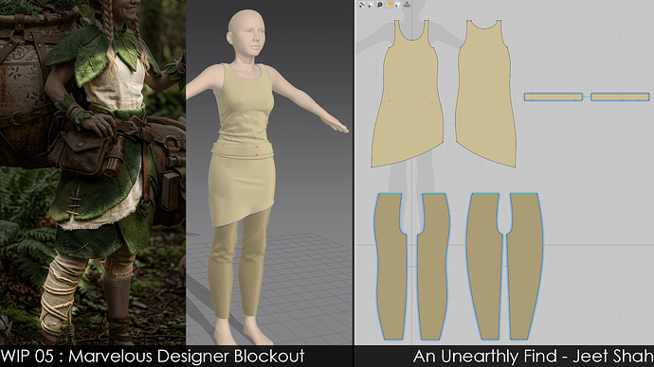
Task: Click the 'WIP 05 : Marvelous Designer Blockout' caption
Action: point(153,357)
